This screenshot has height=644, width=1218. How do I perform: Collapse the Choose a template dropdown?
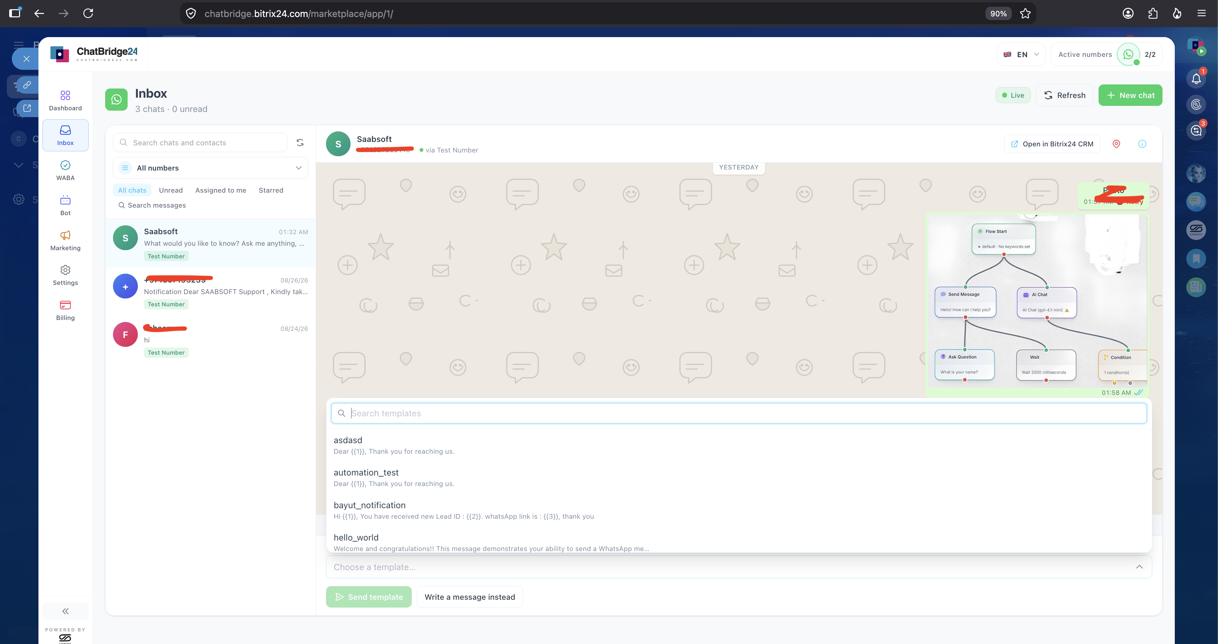738,567
